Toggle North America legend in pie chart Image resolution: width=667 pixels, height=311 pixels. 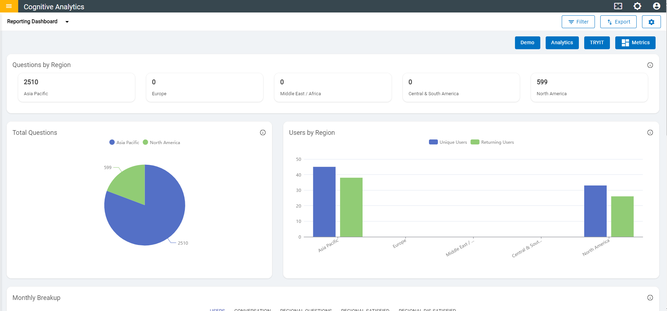coord(161,142)
